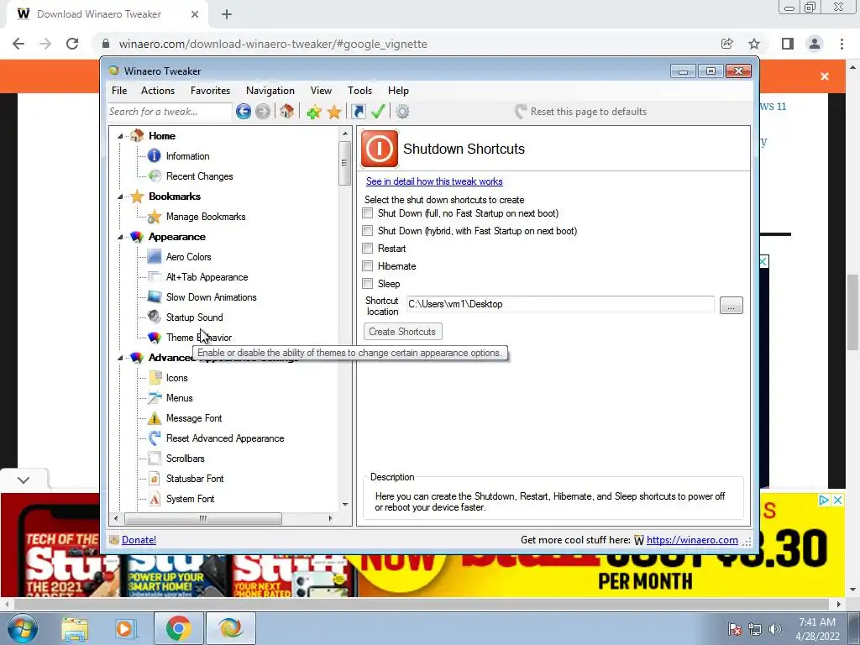Open settings gear icon in Tweaker toolbar
The height and width of the screenshot is (645, 860).
click(402, 112)
